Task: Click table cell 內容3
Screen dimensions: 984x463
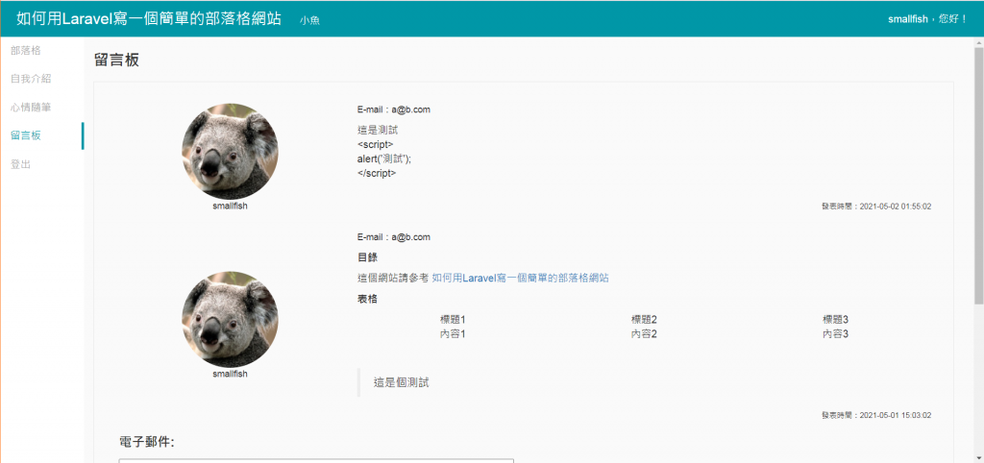Action: click(x=835, y=333)
